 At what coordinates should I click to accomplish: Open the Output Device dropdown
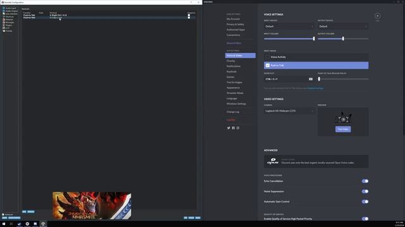click(343, 26)
